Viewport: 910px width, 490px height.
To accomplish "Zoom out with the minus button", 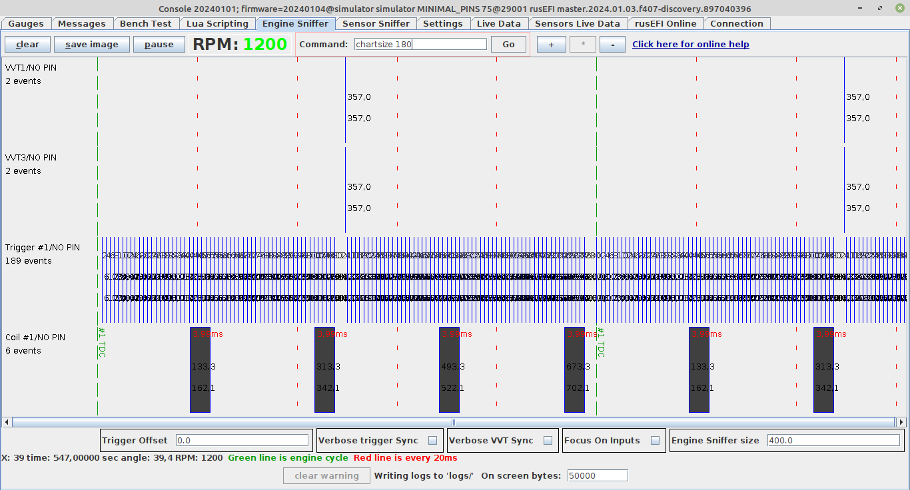I will coord(612,45).
